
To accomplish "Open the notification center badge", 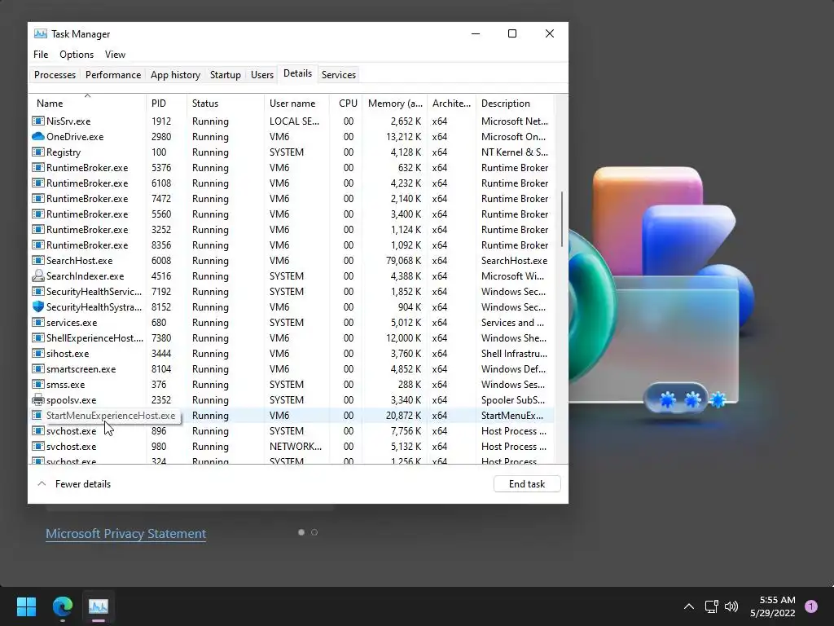I will (x=811, y=606).
